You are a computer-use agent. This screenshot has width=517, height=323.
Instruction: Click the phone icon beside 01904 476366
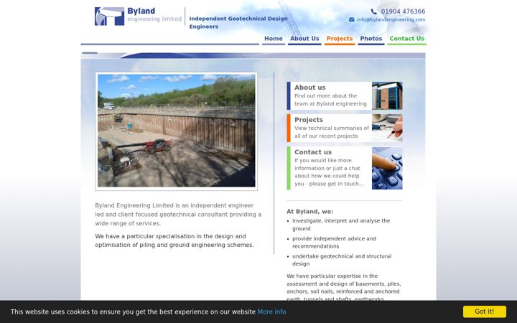pyautogui.click(x=373, y=11)
